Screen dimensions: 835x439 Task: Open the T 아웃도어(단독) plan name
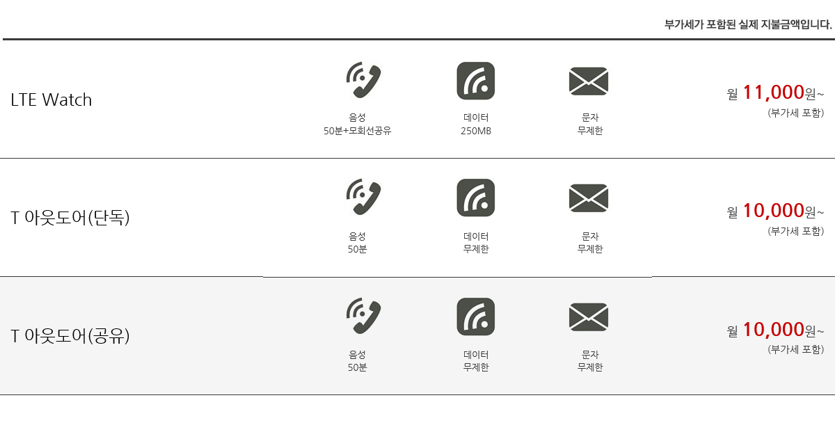coord(70,218)
